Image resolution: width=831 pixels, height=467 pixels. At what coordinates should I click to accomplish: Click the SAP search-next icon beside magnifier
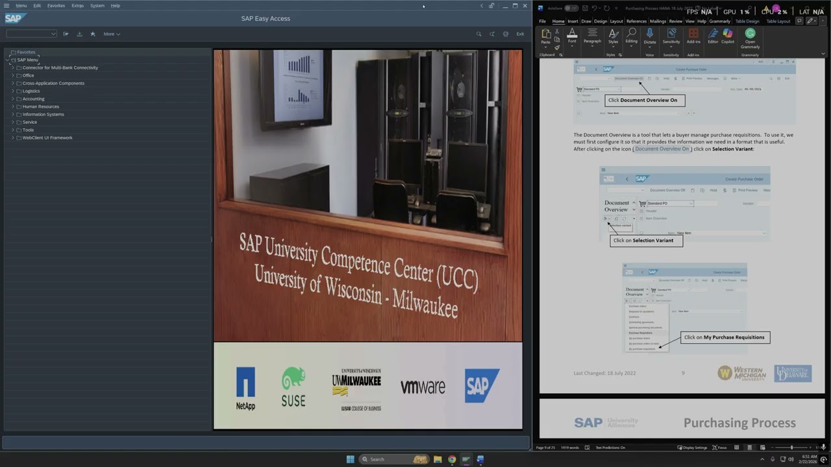pyautogui.click(x=492, y=34)
